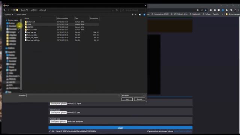Select the font_inav_hd_2.bin file
Image resolution: width=240 pixels, height=135 pixels.
tap(61, 40)
